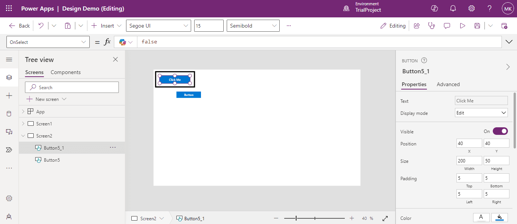Switch to the Components tab
Screen dimensions: 517x224
[x=65, y=72]
